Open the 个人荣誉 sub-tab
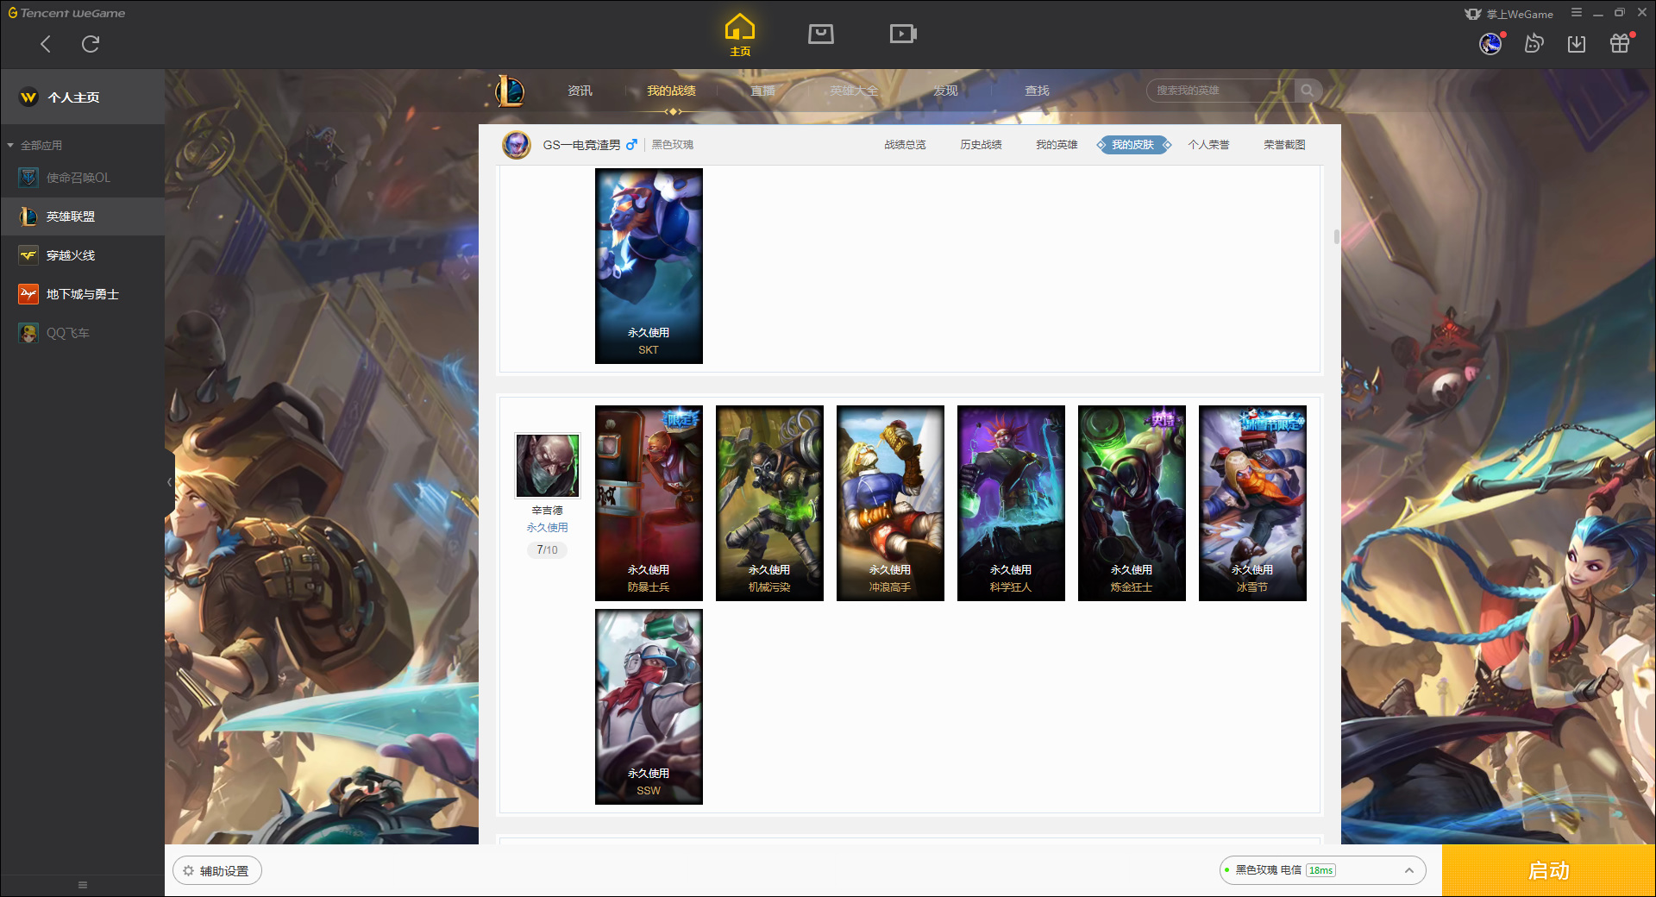Screen dimensions: 1656x897 pyautogui.click(x=1208, y=145)
